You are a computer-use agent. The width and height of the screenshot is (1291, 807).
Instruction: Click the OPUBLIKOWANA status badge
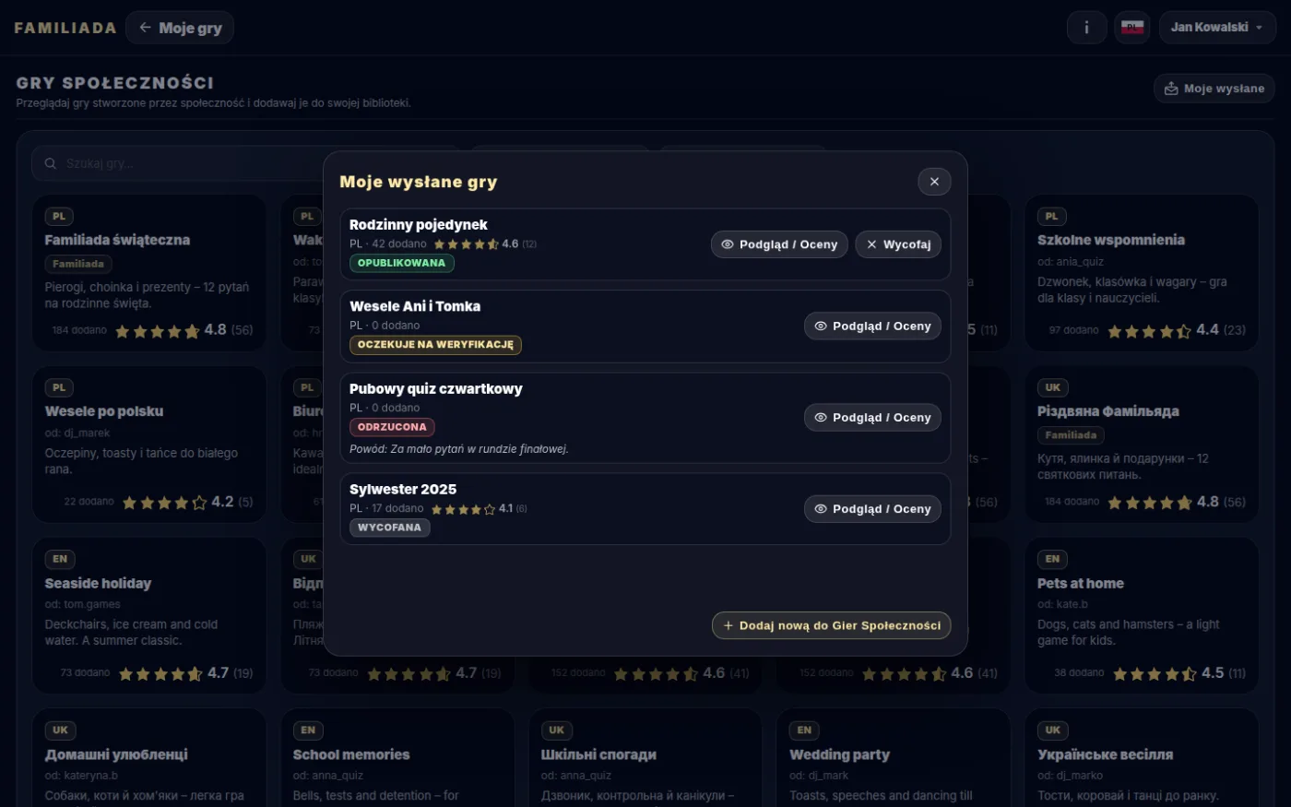[401, 263]
